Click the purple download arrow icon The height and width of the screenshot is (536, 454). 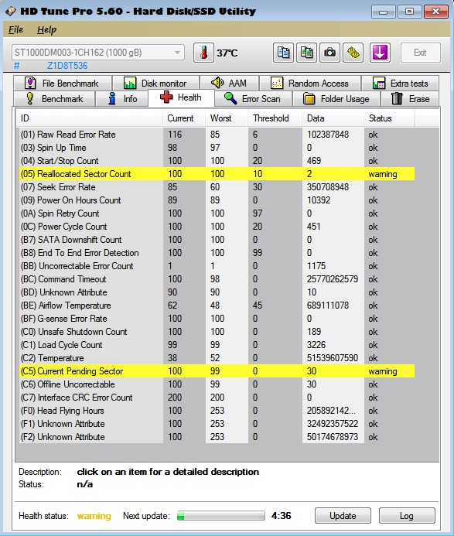pyautogui.click(x=380, y=53)
